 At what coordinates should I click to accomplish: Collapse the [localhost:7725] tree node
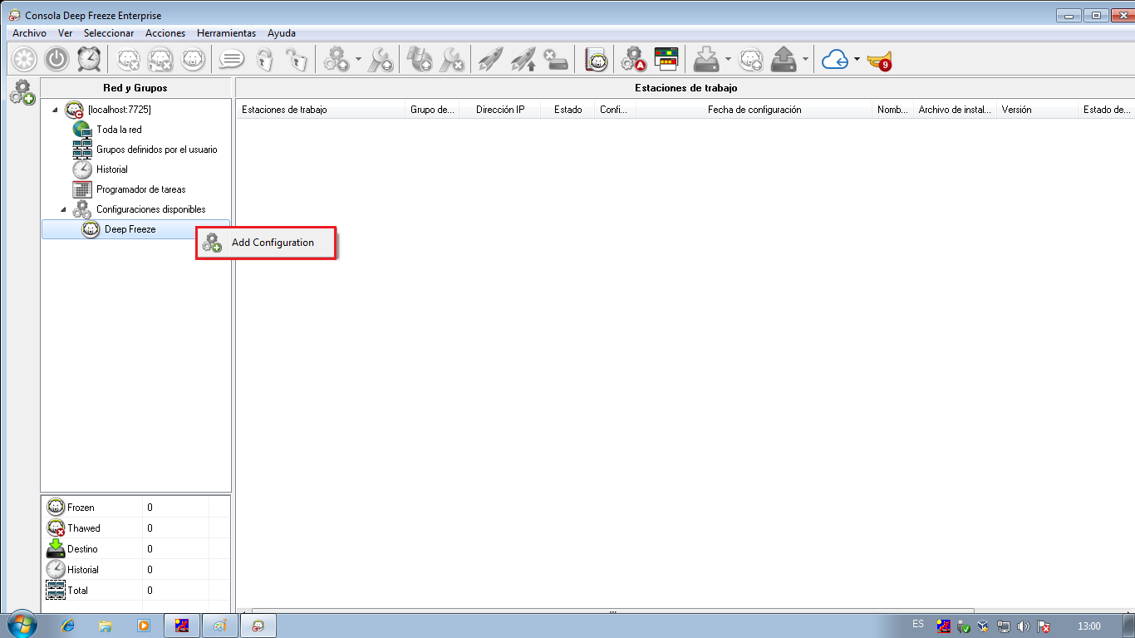pyautogui.click(x=56, y=110)
